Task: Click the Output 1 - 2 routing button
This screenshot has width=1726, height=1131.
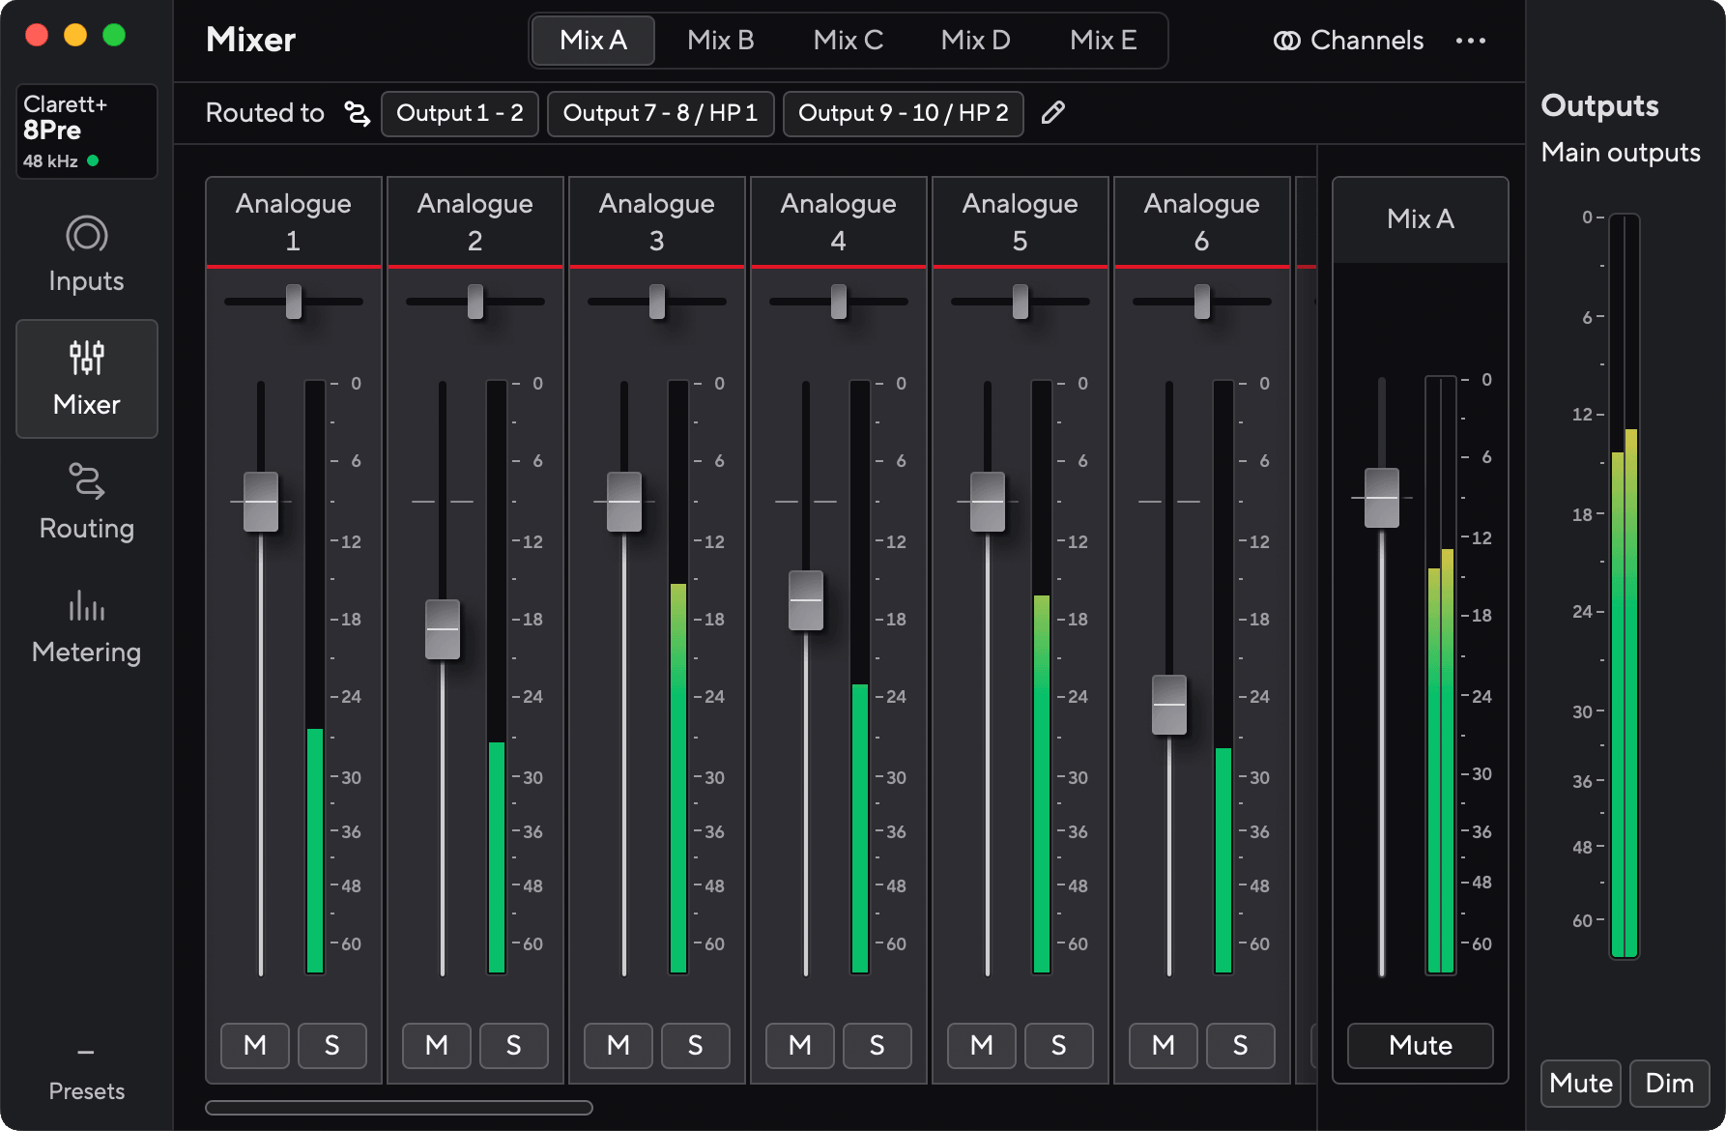Action: pos(460,114)
